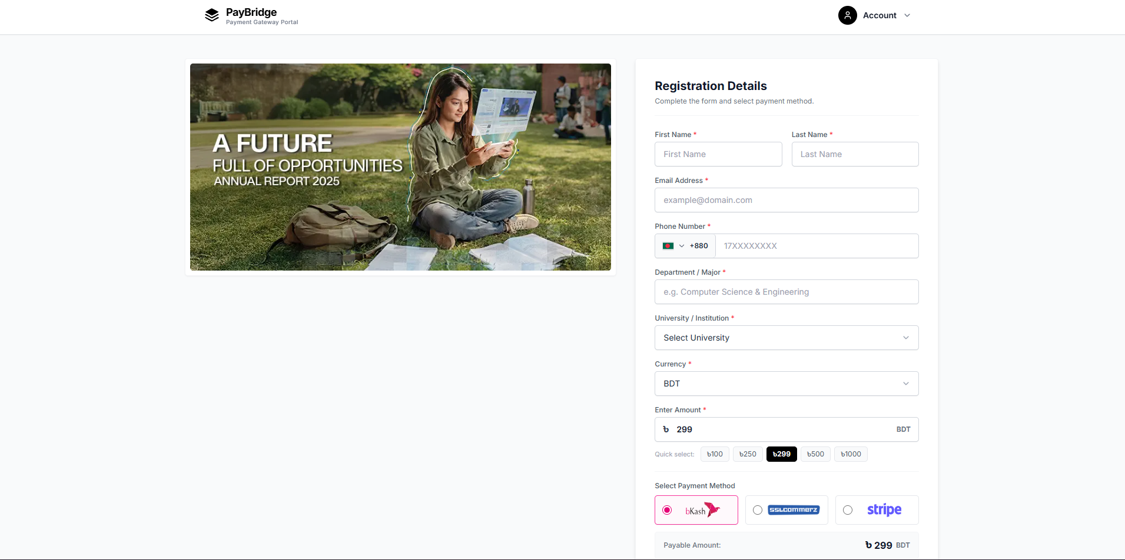1125x560 pixels.
Task: Select the Stripe radio button
Action: (848, 510)
